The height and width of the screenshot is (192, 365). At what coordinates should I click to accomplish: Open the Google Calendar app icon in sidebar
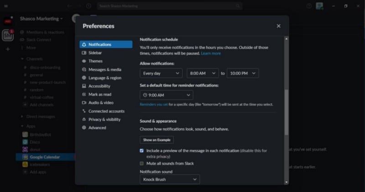(26, 157)
